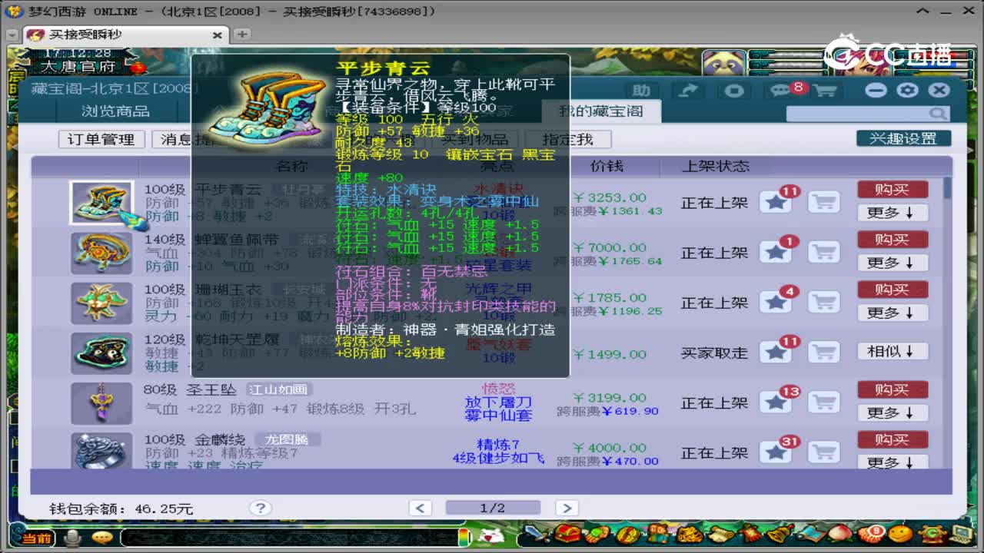
Task: Open the computer system icon in bottom bar
Action: point(962,534)
